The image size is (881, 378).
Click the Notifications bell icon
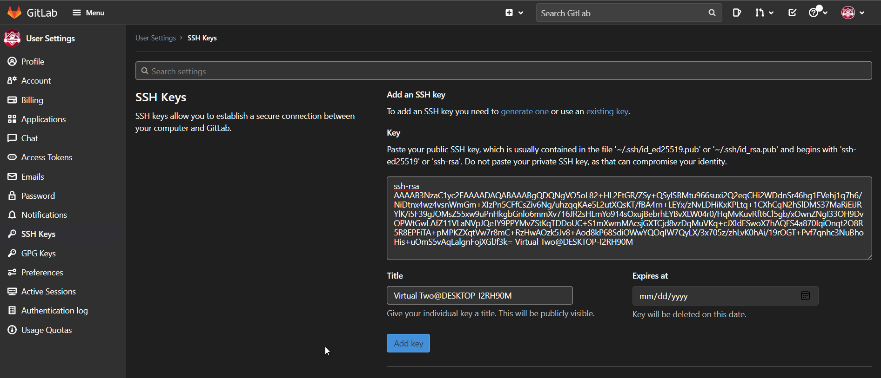(12, 215)
